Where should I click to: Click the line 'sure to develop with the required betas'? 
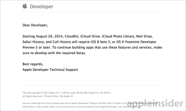point(54,53)
